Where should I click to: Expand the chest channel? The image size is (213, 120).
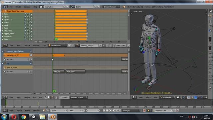click(x=3, y=22)
